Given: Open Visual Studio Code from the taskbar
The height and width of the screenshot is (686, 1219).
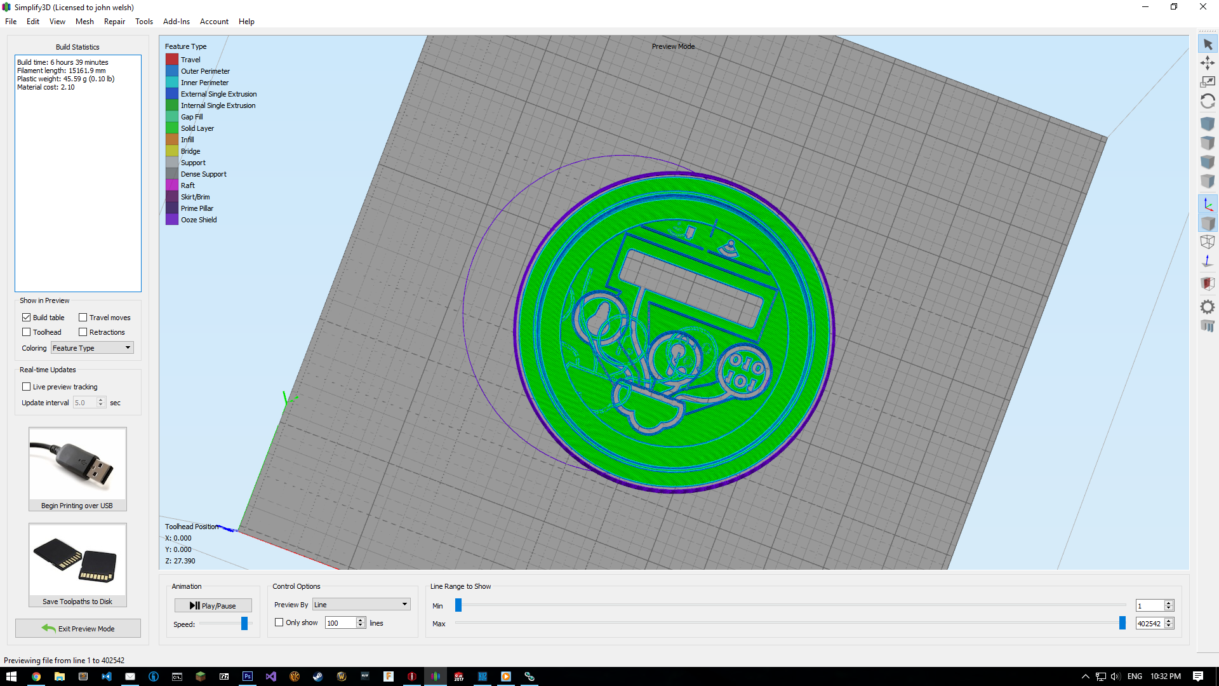Looking at the screenshot, I should coord(107,676).
